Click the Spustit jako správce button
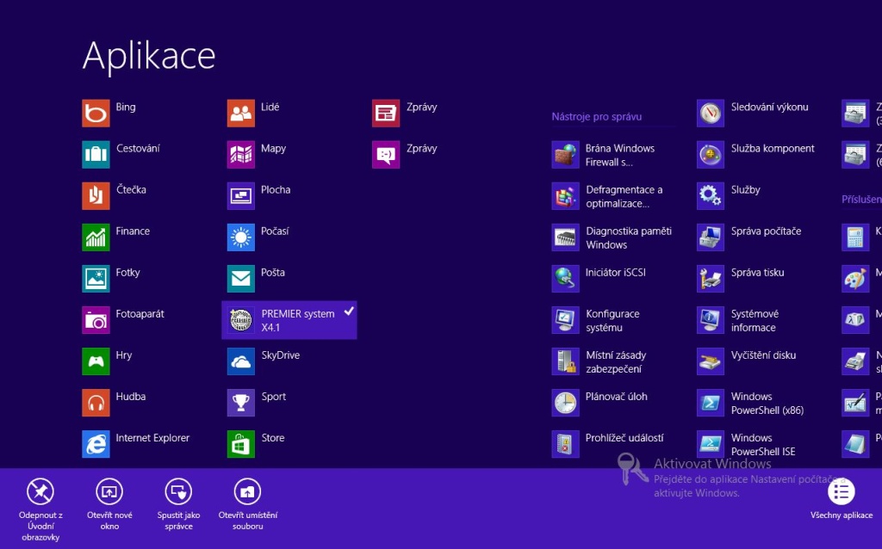The image size is (882, 549). click(x=178, y=504)
